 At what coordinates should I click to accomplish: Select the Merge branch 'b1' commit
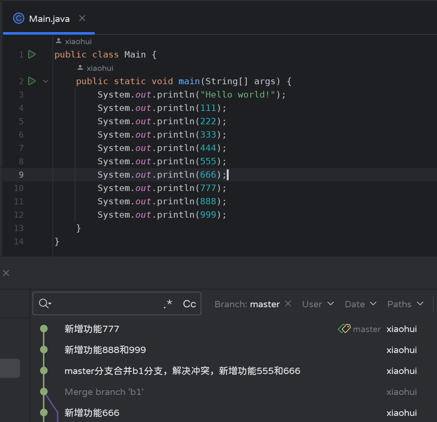coord(104,392)
